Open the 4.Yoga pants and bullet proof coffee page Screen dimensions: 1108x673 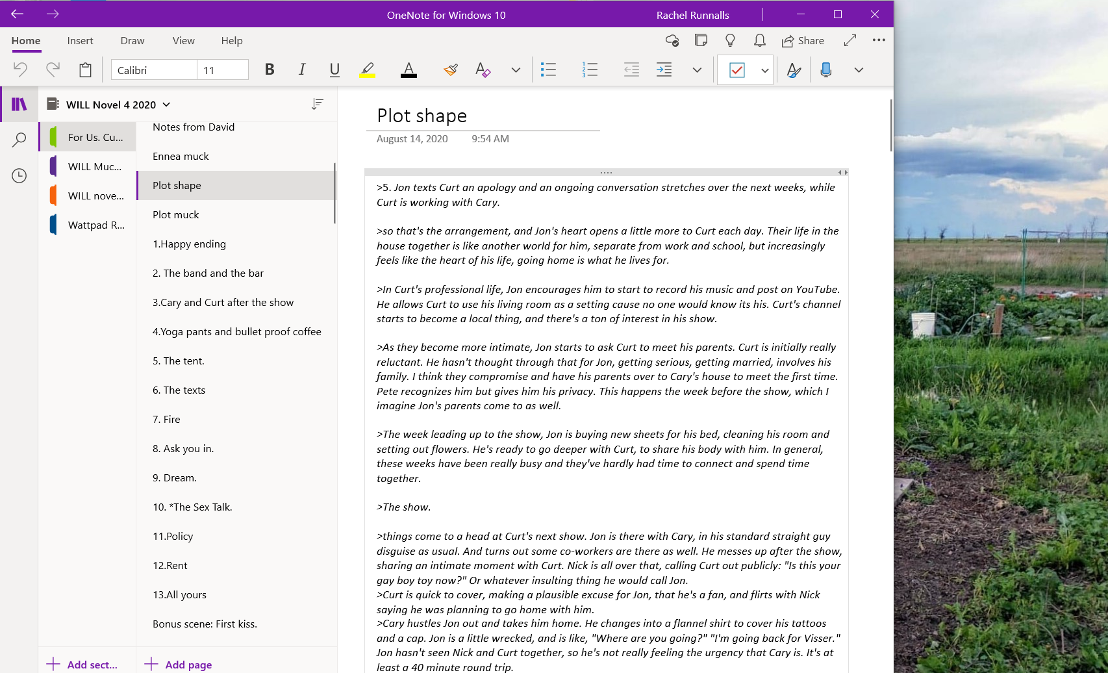pos(236,331)
